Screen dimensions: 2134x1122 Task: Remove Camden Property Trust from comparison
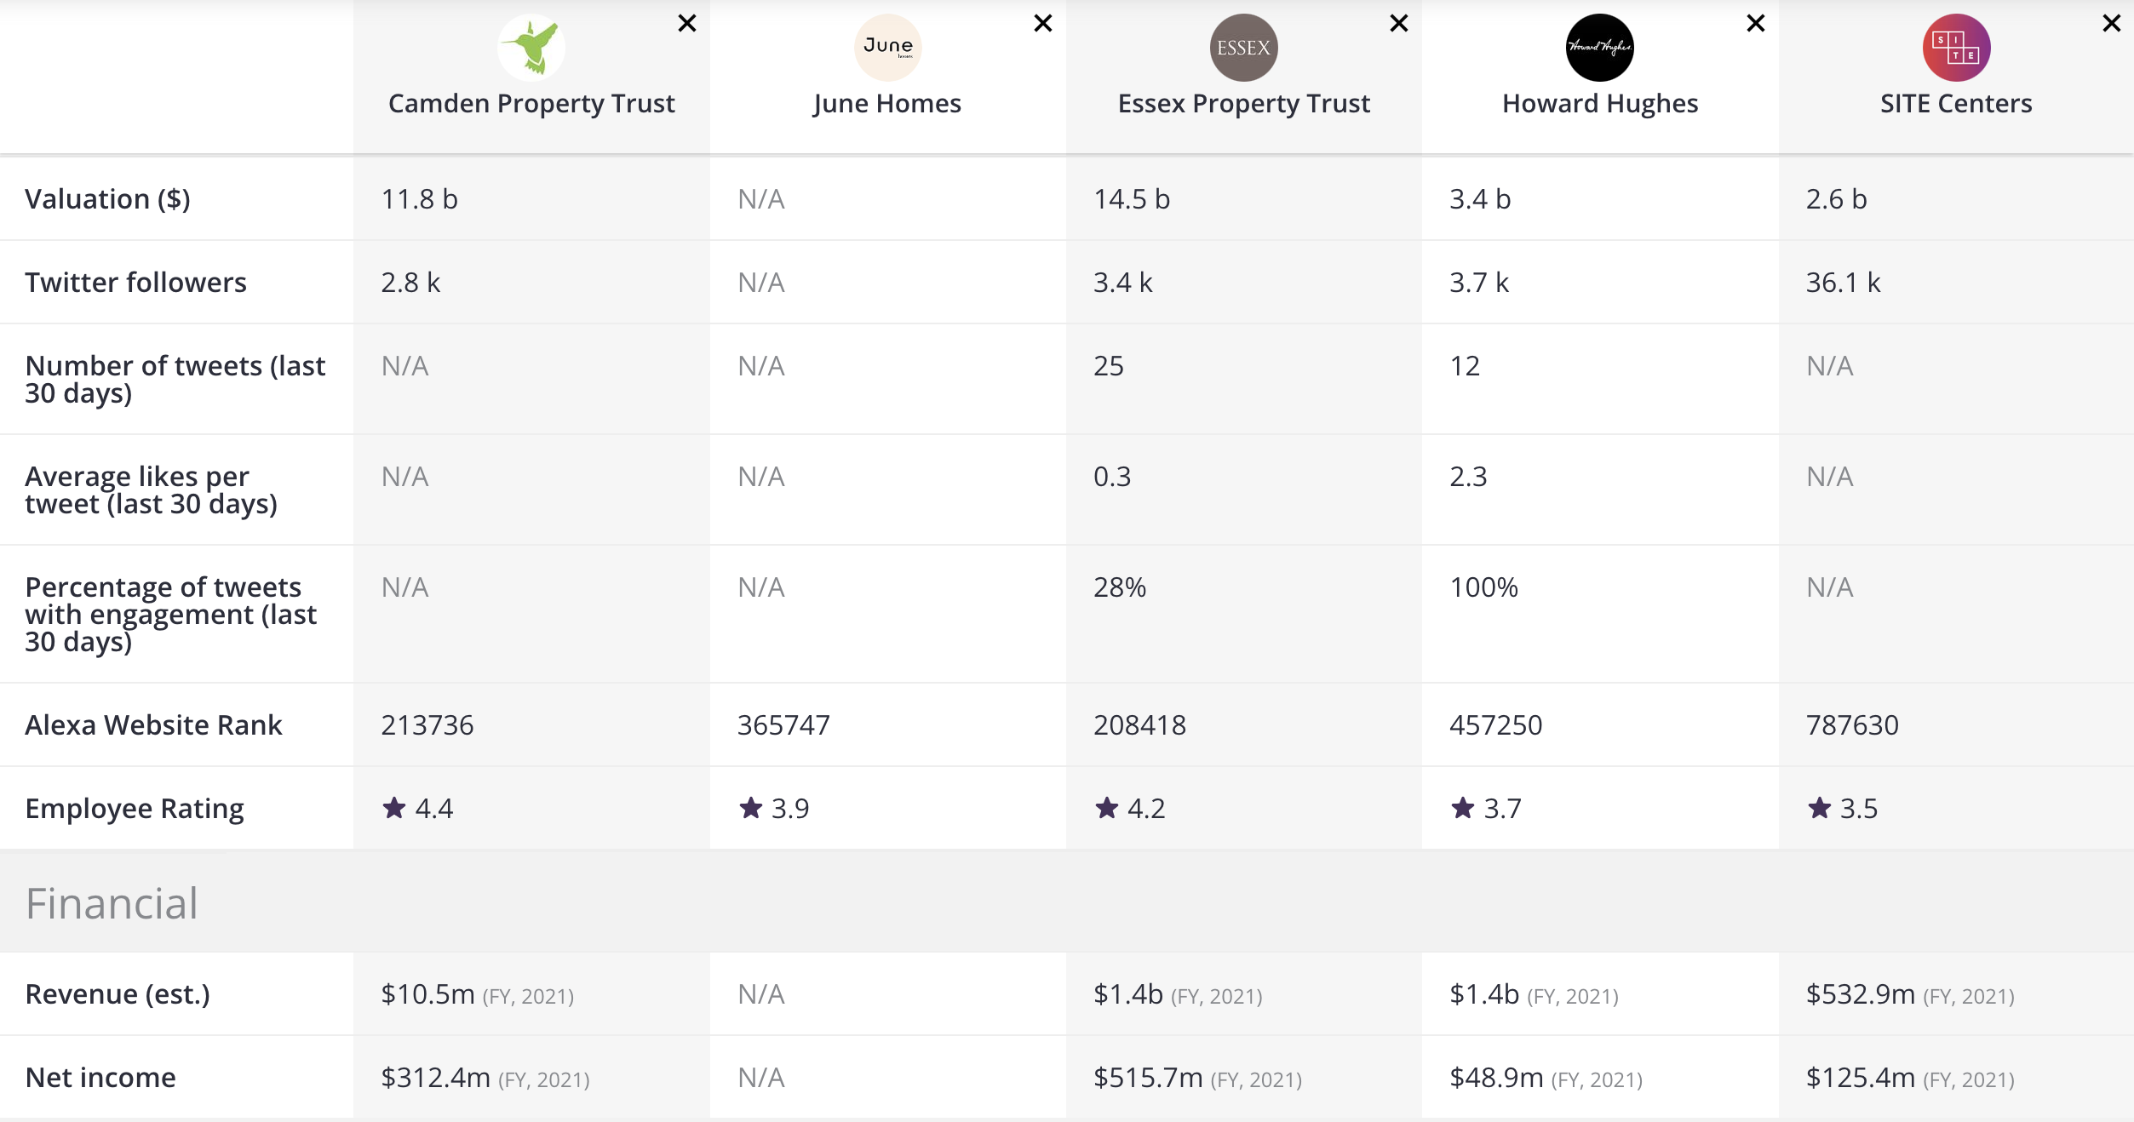[x=687, y=24]
